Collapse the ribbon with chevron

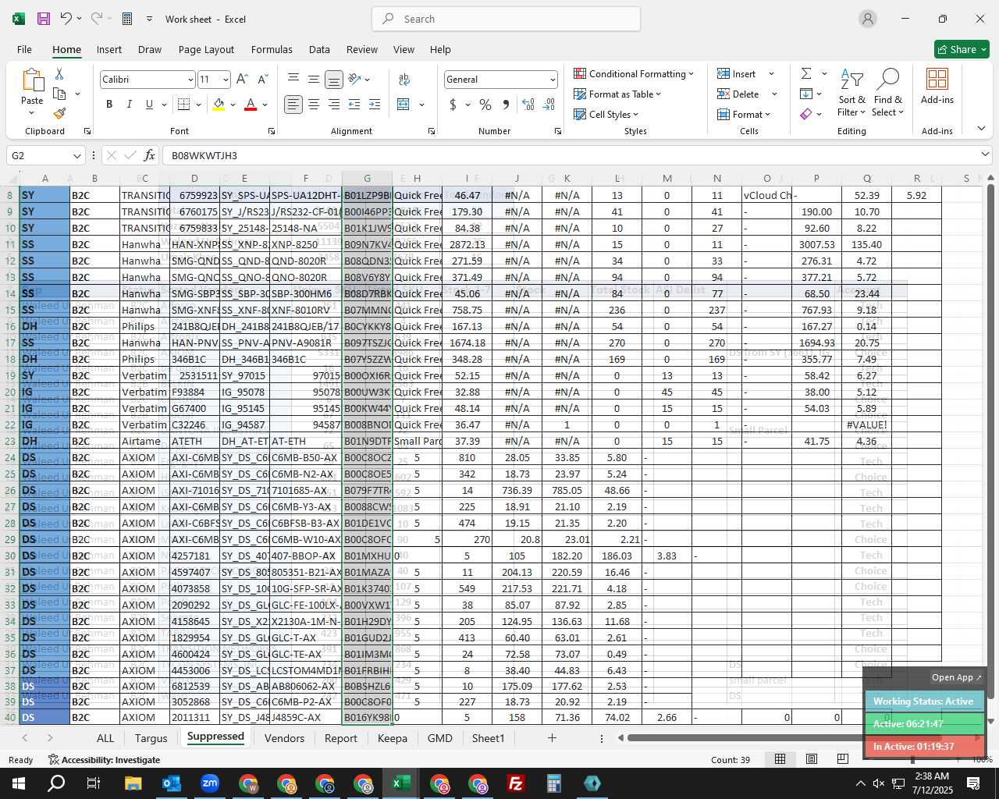point(981,128)
